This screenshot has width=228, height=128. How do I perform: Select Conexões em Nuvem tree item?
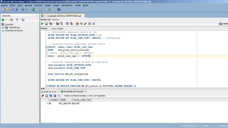(x=14, y=31)
